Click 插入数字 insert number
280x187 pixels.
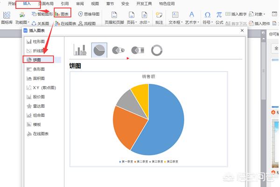(x=236, y=14)
